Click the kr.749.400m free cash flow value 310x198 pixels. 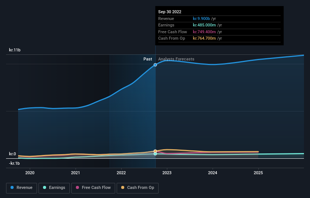coord(204,32)
